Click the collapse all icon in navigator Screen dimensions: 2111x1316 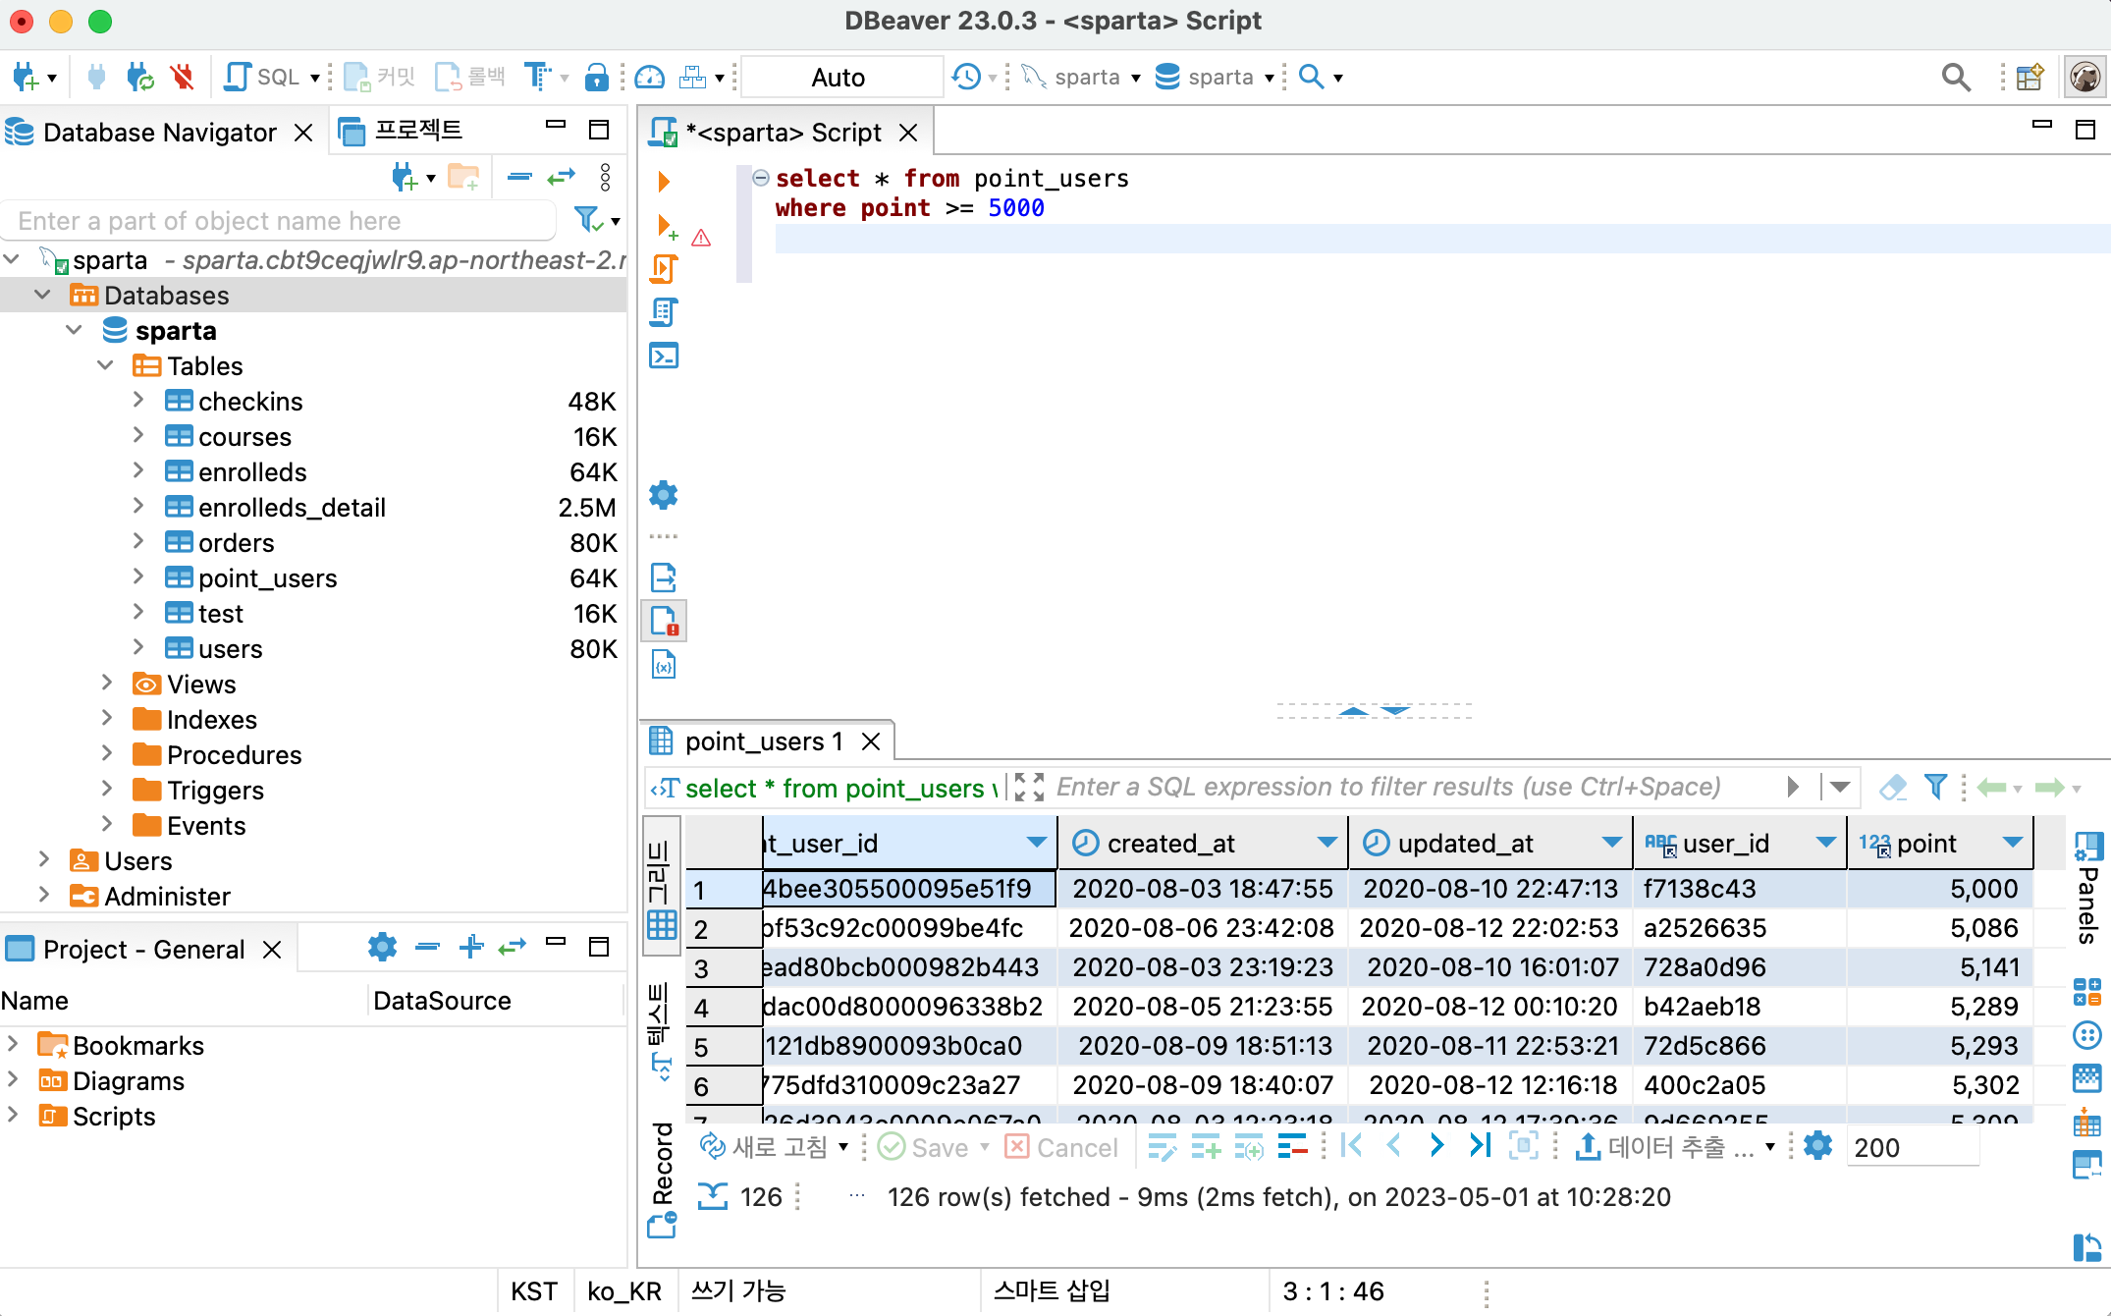[519, 178]
